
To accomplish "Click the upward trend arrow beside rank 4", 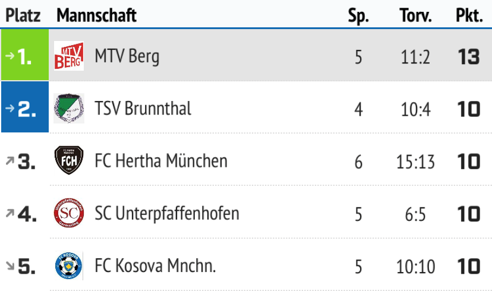I will (9, 214).
